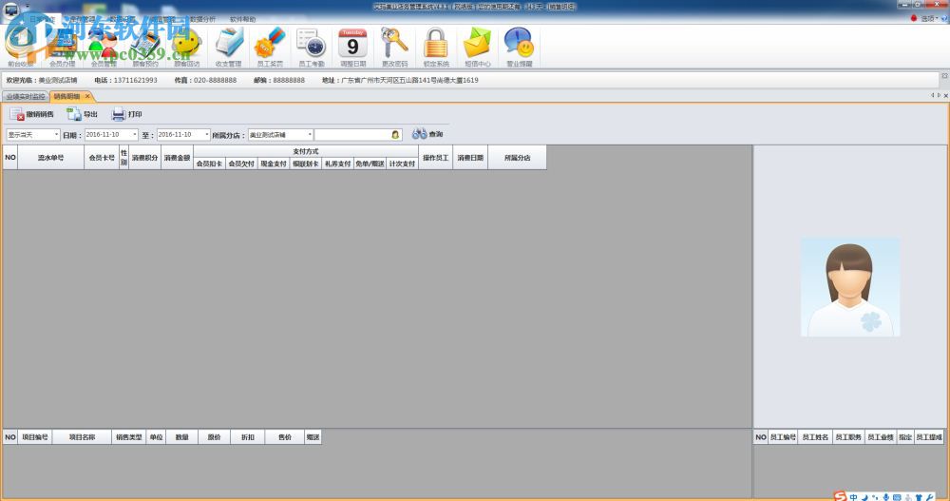Click 会员扣卡 payment column header
Viewport: 950px width, 501px height.
pyautogui.click(x=209, y=164)
